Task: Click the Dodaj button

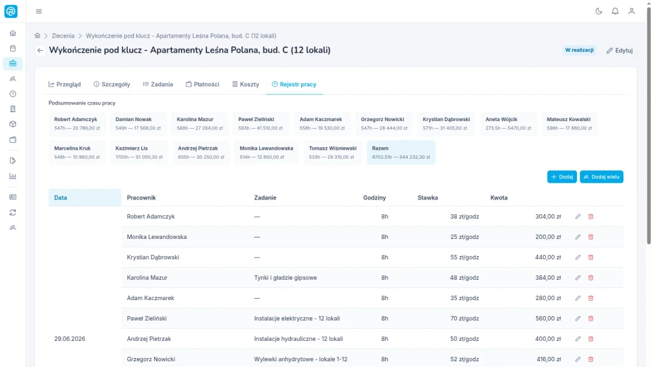Action: tap(562, 177)
